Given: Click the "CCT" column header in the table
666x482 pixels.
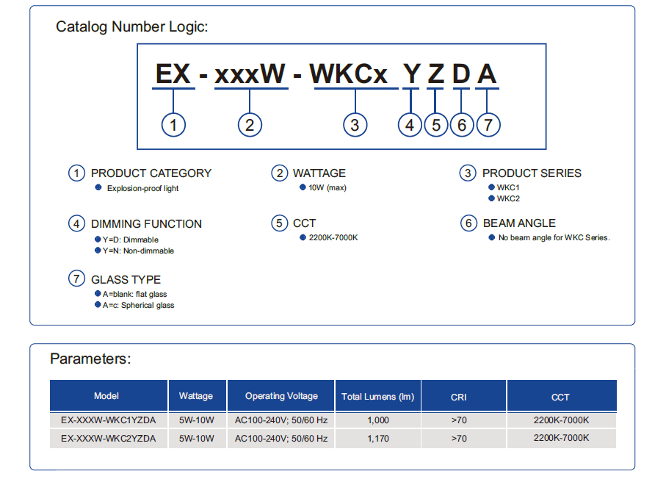Looking at the screenshot, I should (x=560, y=396).
